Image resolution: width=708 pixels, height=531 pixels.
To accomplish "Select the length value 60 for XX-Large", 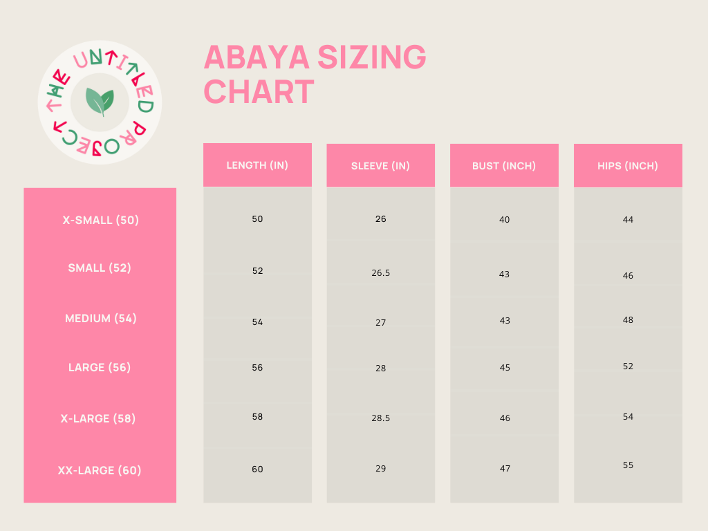I will [257, 469].
